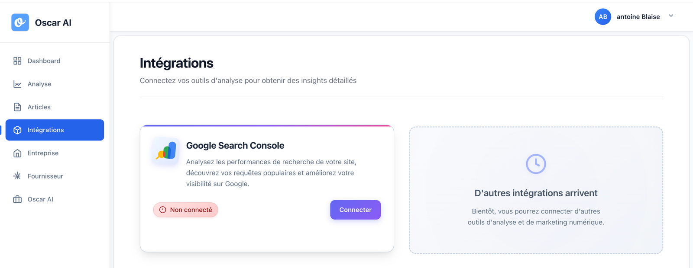Select Entreprise in the sidebar
Viewport: 693px width, 268px height.
point(43,153)
